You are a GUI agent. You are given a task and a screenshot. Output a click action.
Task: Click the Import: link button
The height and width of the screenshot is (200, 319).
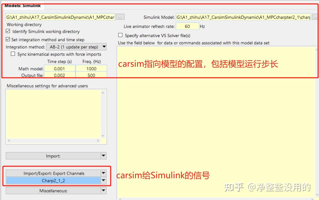pyautogui.click(x=53, y=156)
